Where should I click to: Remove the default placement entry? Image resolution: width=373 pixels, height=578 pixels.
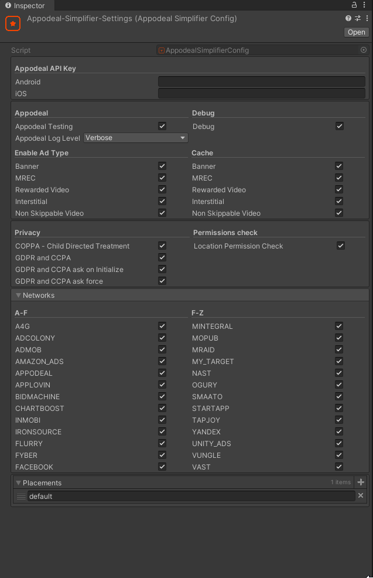point(361,496)
